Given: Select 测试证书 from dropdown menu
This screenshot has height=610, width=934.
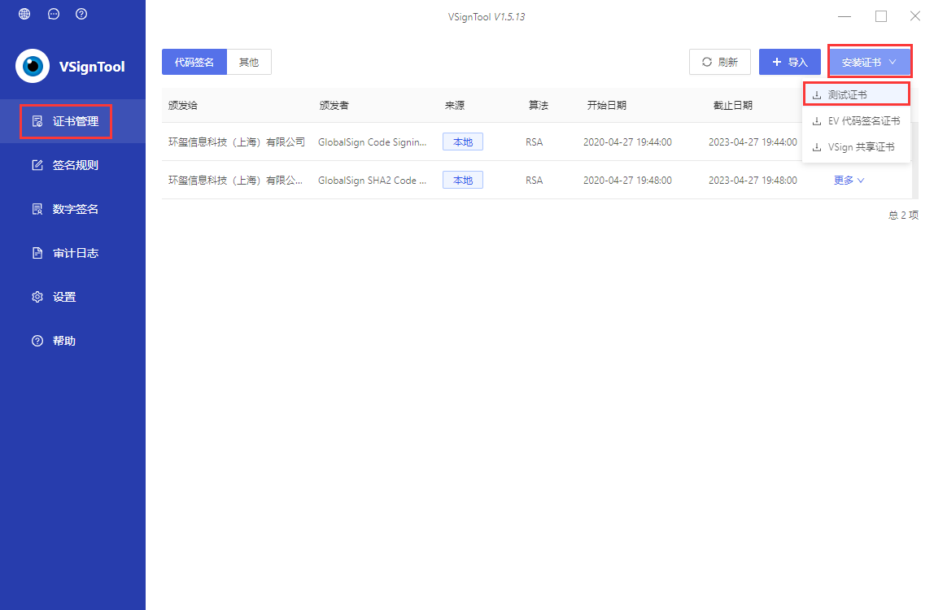Looking at the screenshot, I should [x=856, y=94].
